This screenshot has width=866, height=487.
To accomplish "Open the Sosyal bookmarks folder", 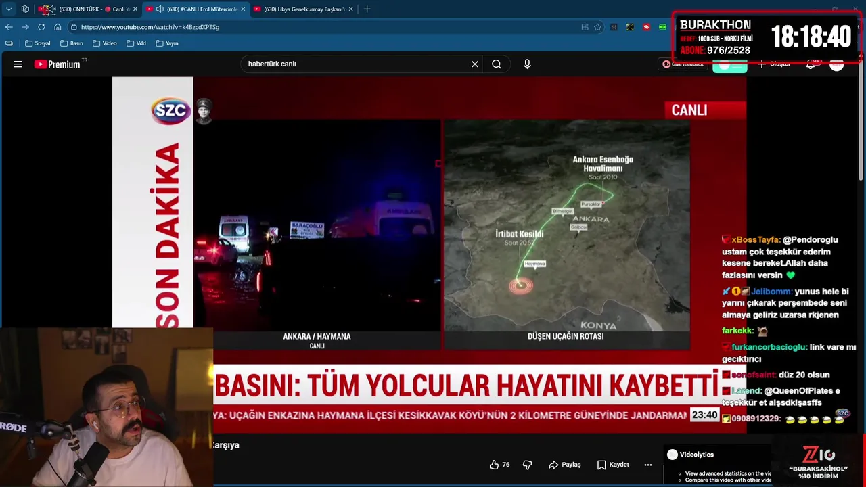I will [x=38, y=43].
